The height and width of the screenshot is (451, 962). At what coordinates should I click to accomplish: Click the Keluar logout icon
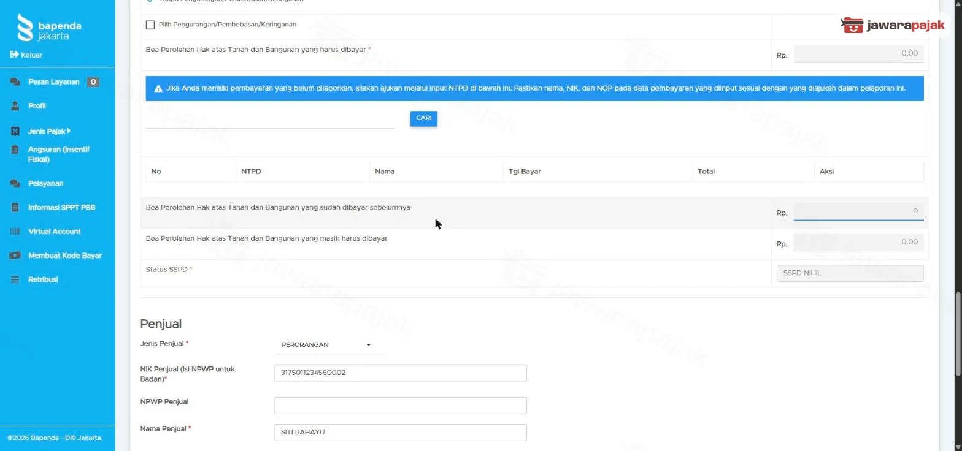pyautogui.click(x=14, y=55)
